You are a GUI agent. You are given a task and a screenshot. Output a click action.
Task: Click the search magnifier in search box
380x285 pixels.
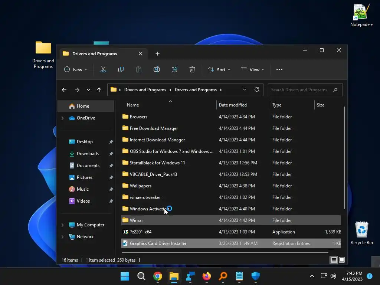tap(335, 90)
